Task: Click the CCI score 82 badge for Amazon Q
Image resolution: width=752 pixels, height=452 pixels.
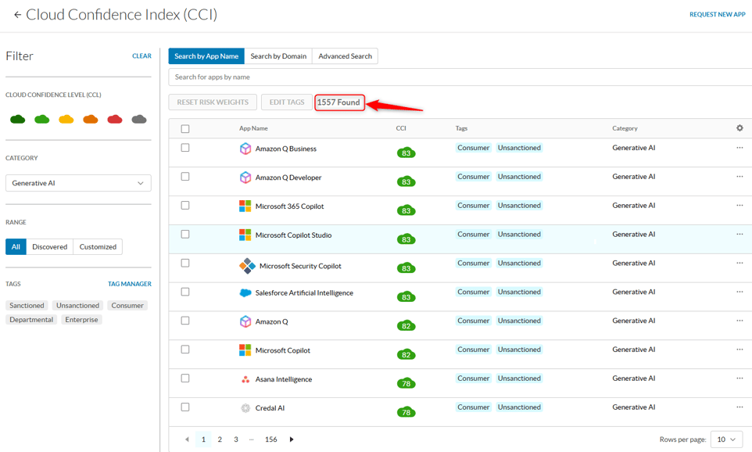Action: [406, 325]
